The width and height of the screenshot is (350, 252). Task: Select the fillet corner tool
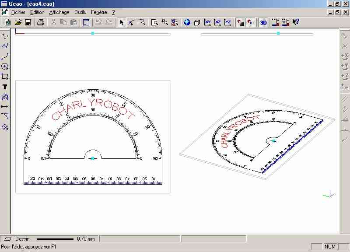tap(5, 117)
